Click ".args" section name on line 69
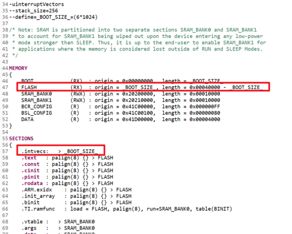Screen dimensions: 292x234 [x=29, y=228]
